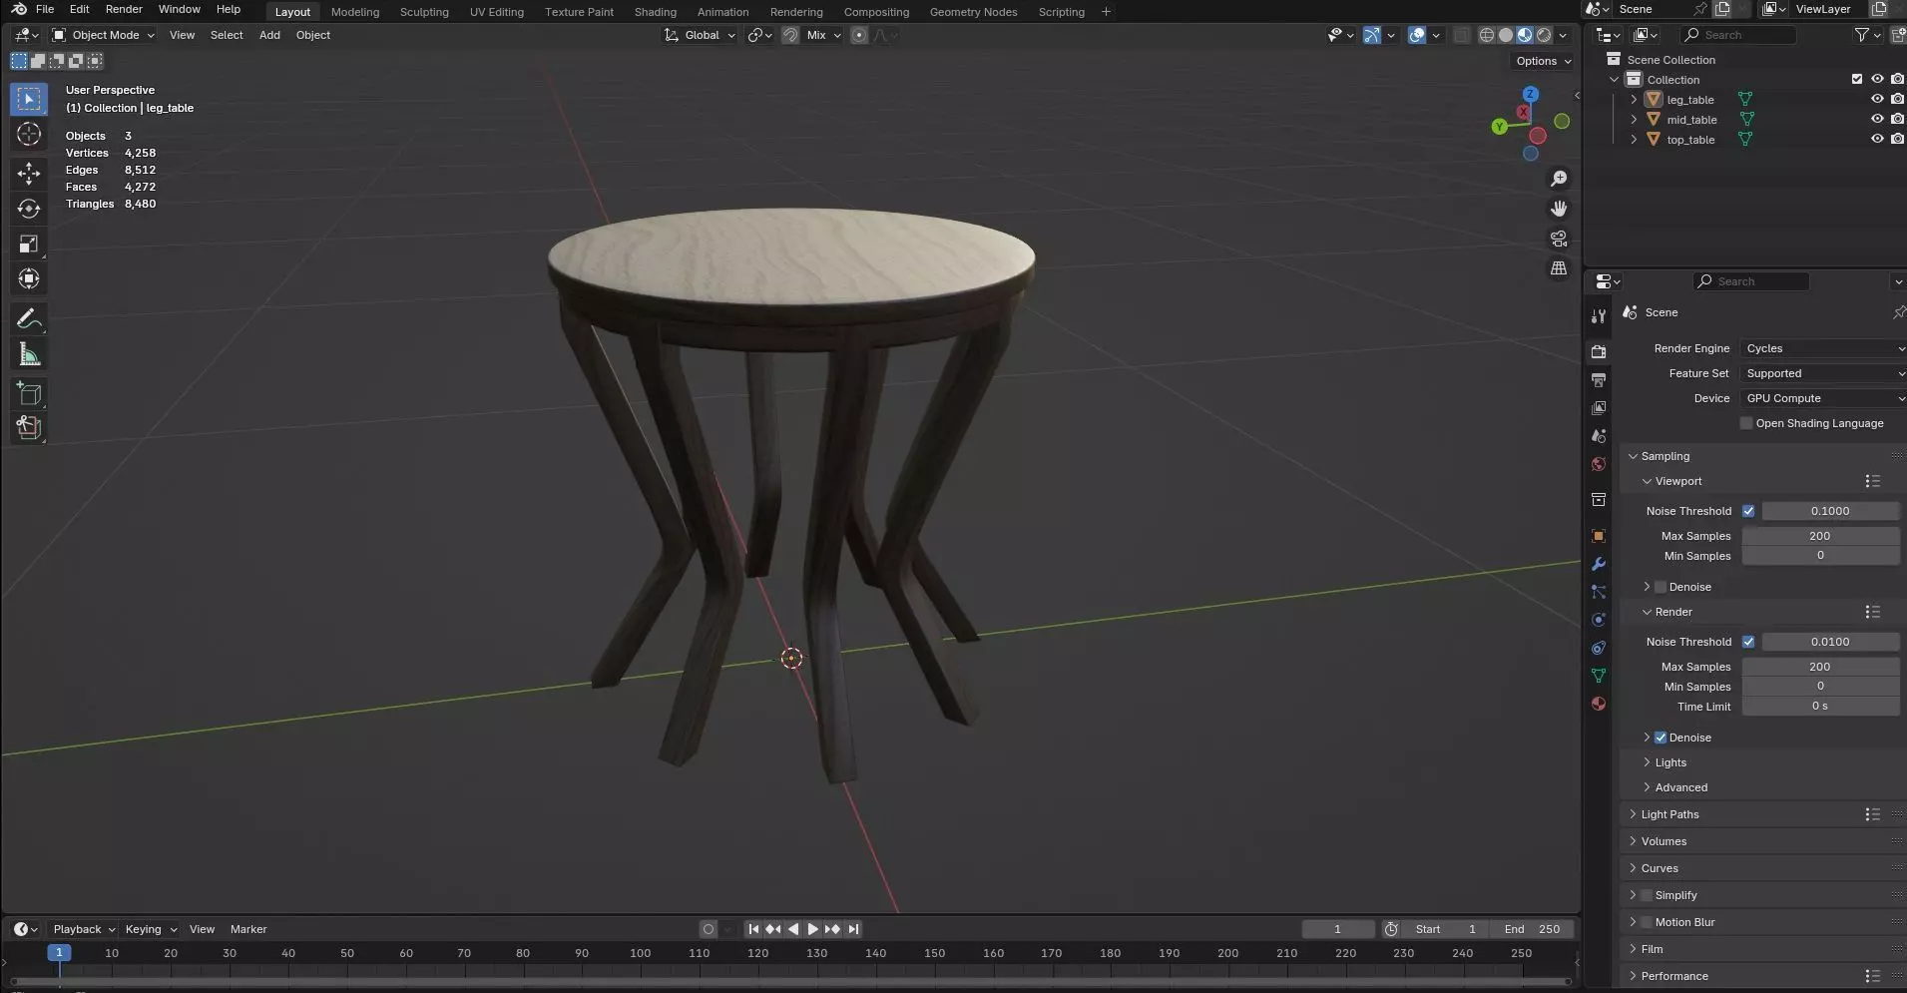1907x993 pixels.
Task: Open Feature Set Supported dropdown
Action: pos(1822,373)
